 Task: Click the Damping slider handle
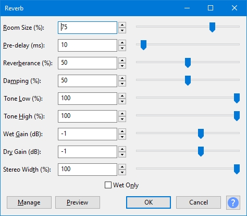188,80
